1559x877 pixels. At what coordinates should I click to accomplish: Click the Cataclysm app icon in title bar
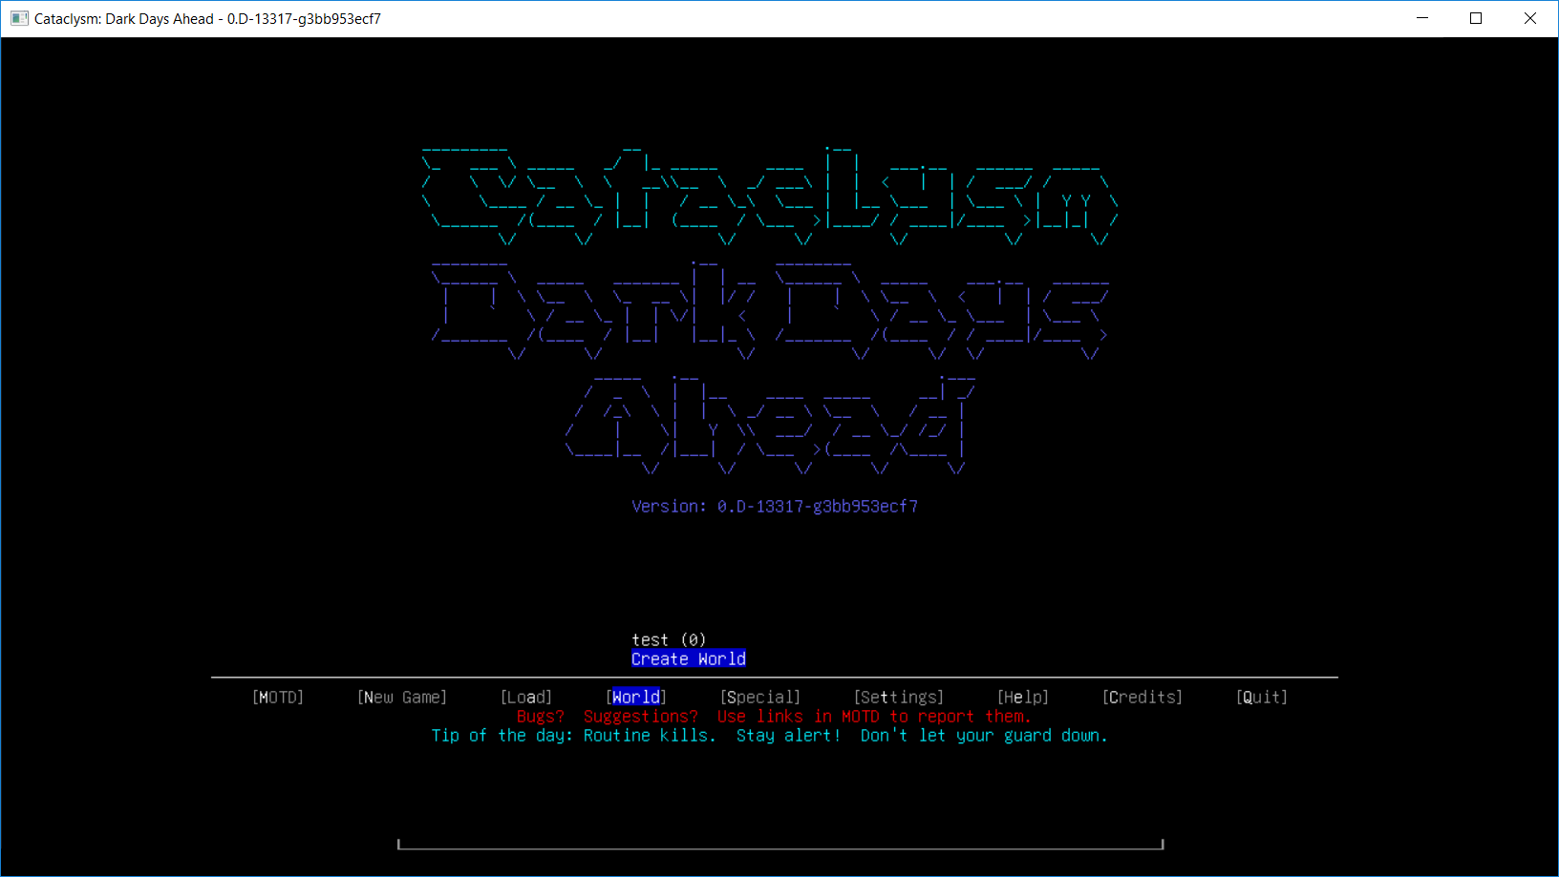click(x=19, y=18)
